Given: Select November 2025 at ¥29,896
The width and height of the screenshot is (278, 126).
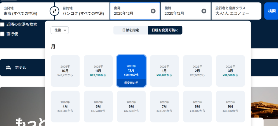Looking at the screenshot, I should [98, 71].
